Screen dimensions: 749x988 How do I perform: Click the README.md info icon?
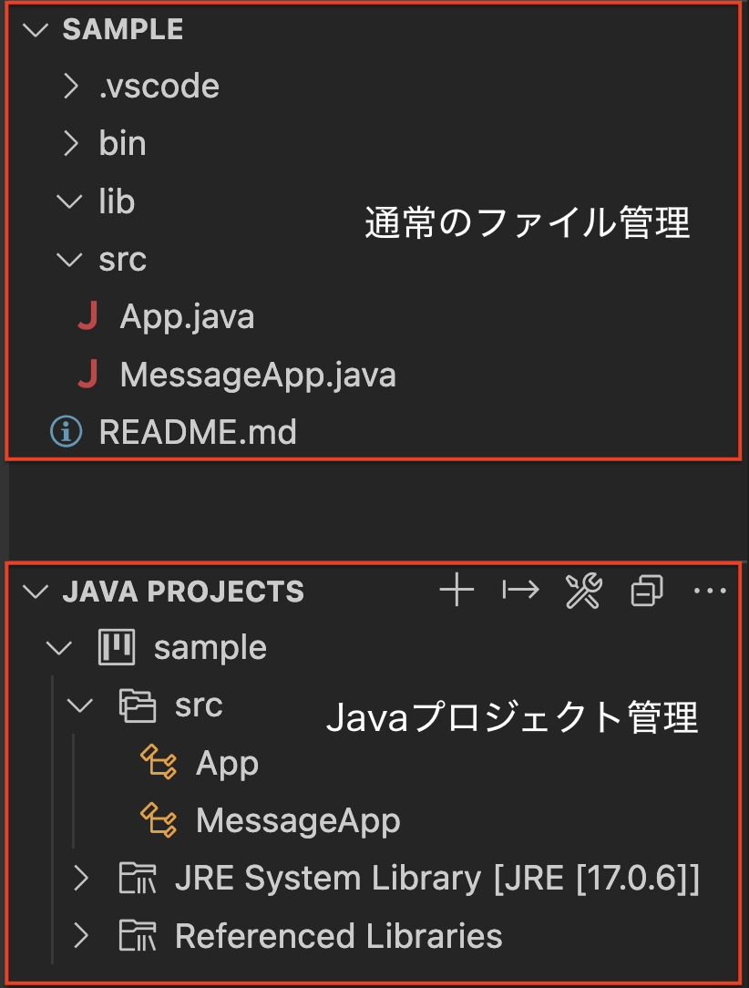(67, 432)
